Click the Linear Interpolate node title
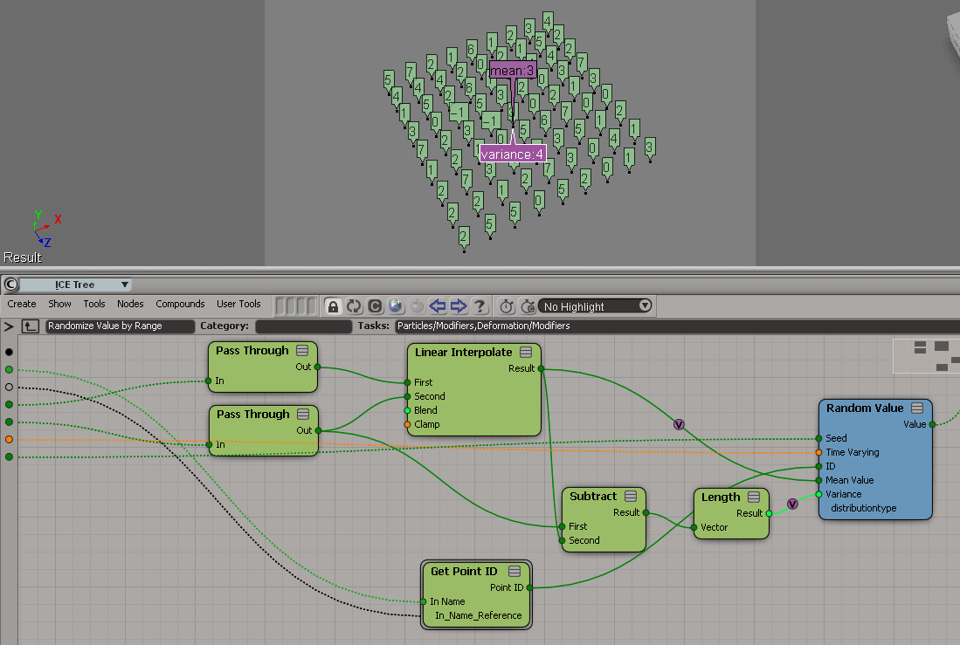The height and width of the screenshot is (645, 960). [x=463, y=353]
